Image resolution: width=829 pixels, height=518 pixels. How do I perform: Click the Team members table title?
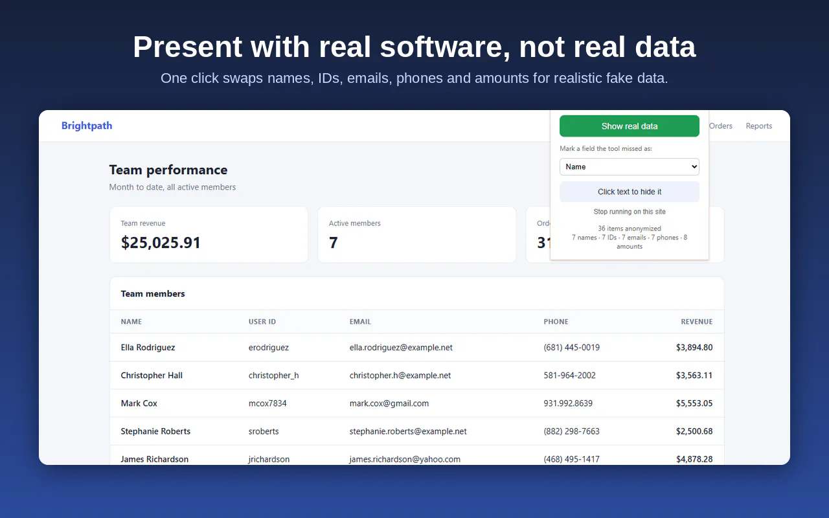pos(153,294)
